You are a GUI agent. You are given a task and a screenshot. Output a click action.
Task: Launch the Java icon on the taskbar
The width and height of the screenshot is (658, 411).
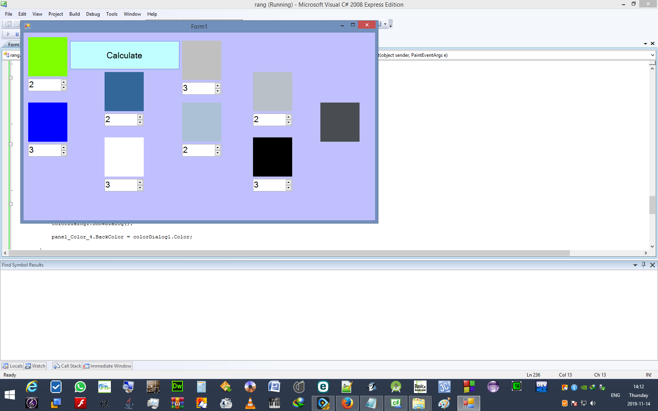(x=129, y=403)
